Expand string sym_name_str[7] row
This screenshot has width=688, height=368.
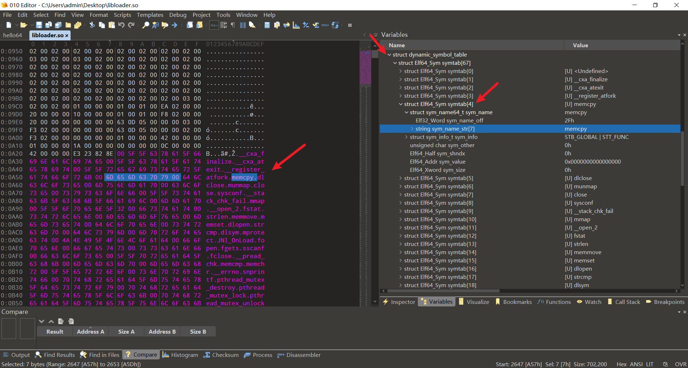412,129
